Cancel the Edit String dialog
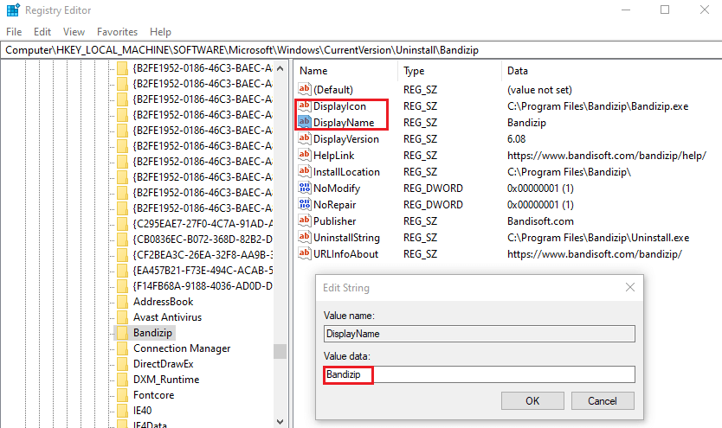This screenshot has width=722, height=428. (x=603, y=401)
